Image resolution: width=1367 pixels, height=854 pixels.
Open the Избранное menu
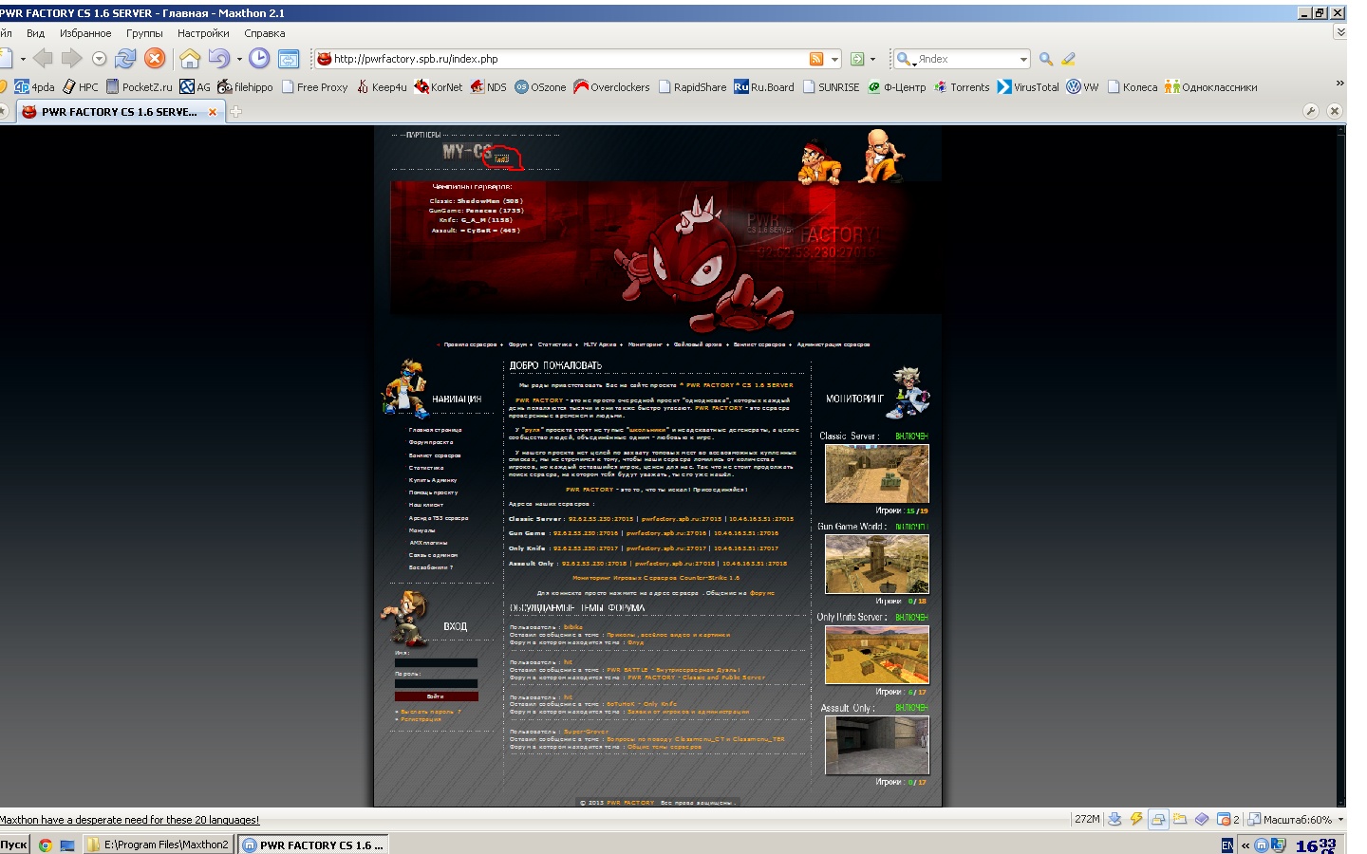[85, 33]
